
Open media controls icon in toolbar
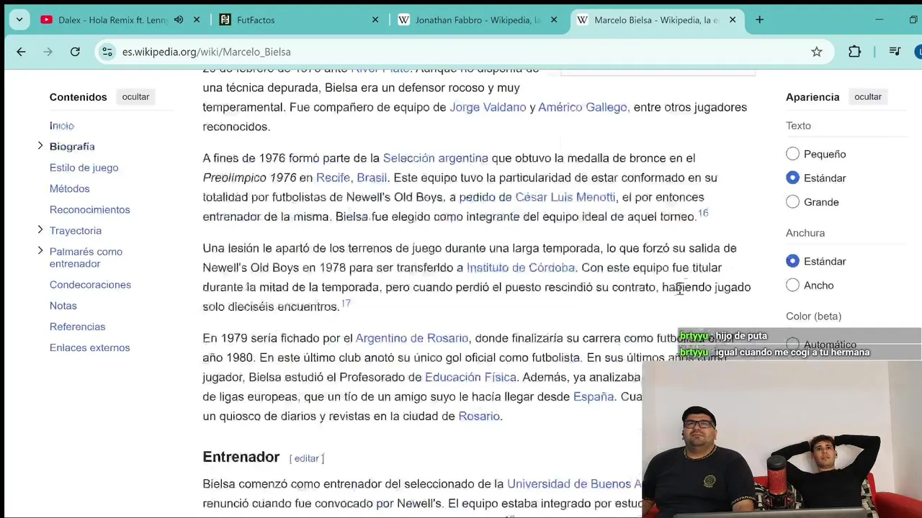895,52
